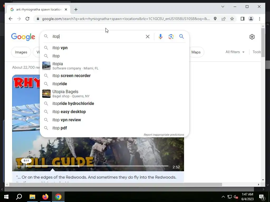Start a voice search with the microphone icon
The height and width of the screenshot is (202, 270).
pos(161,37)
